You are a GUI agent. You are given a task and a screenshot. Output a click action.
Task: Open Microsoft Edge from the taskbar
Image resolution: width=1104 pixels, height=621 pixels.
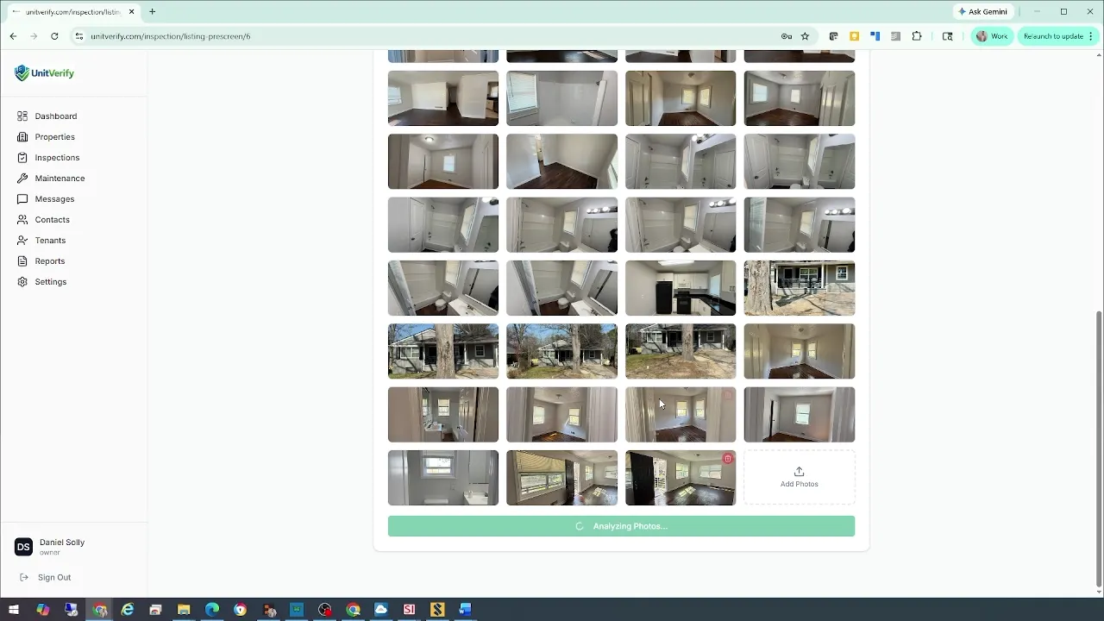coord(212,610)
